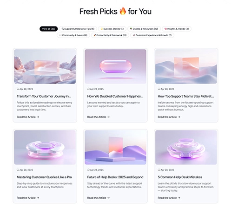Click the 'Future of Help Desks: 2025 and Beyond' title
This screenshot has width=231, height=209.
coord(115,177)
